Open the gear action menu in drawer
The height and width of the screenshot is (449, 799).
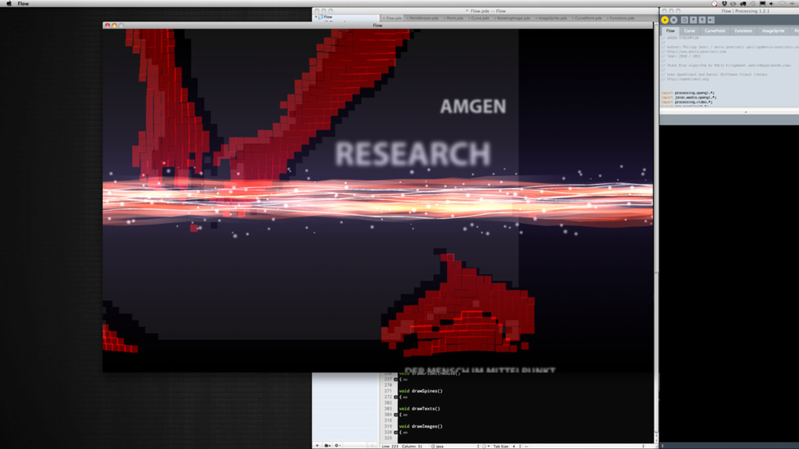pyautogui.click(x=337, y=446)
